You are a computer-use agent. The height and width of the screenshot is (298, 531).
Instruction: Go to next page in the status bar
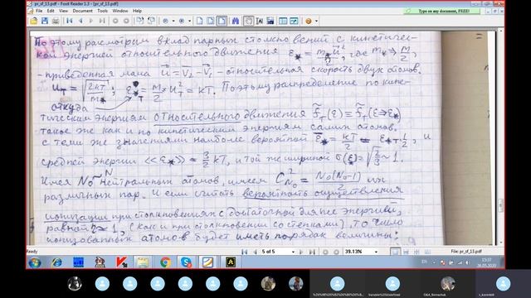pyautogui.click(x=301, y=252)
